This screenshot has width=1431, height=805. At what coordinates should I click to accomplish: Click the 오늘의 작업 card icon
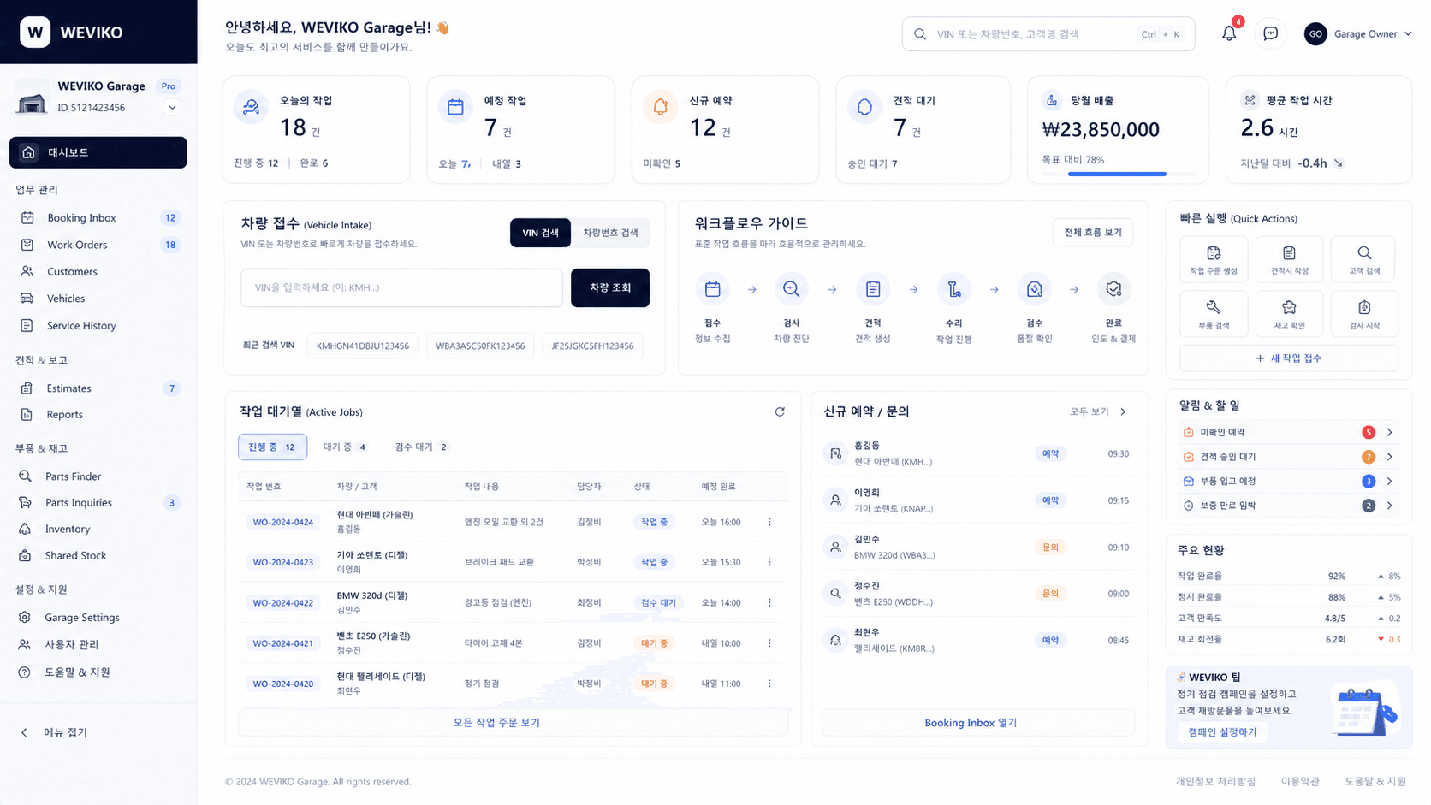pyautogui.click(x=251, y=107)
